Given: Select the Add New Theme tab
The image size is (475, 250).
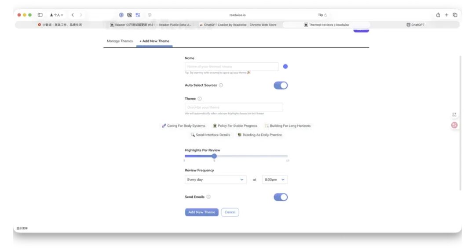Looking at the screenshot, I should pos(154,41).
